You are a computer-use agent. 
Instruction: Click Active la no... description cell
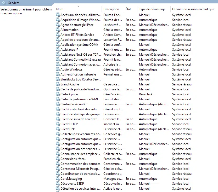tap(113, 189)
